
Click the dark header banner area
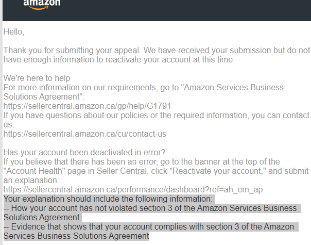click(x=157, y=10)
